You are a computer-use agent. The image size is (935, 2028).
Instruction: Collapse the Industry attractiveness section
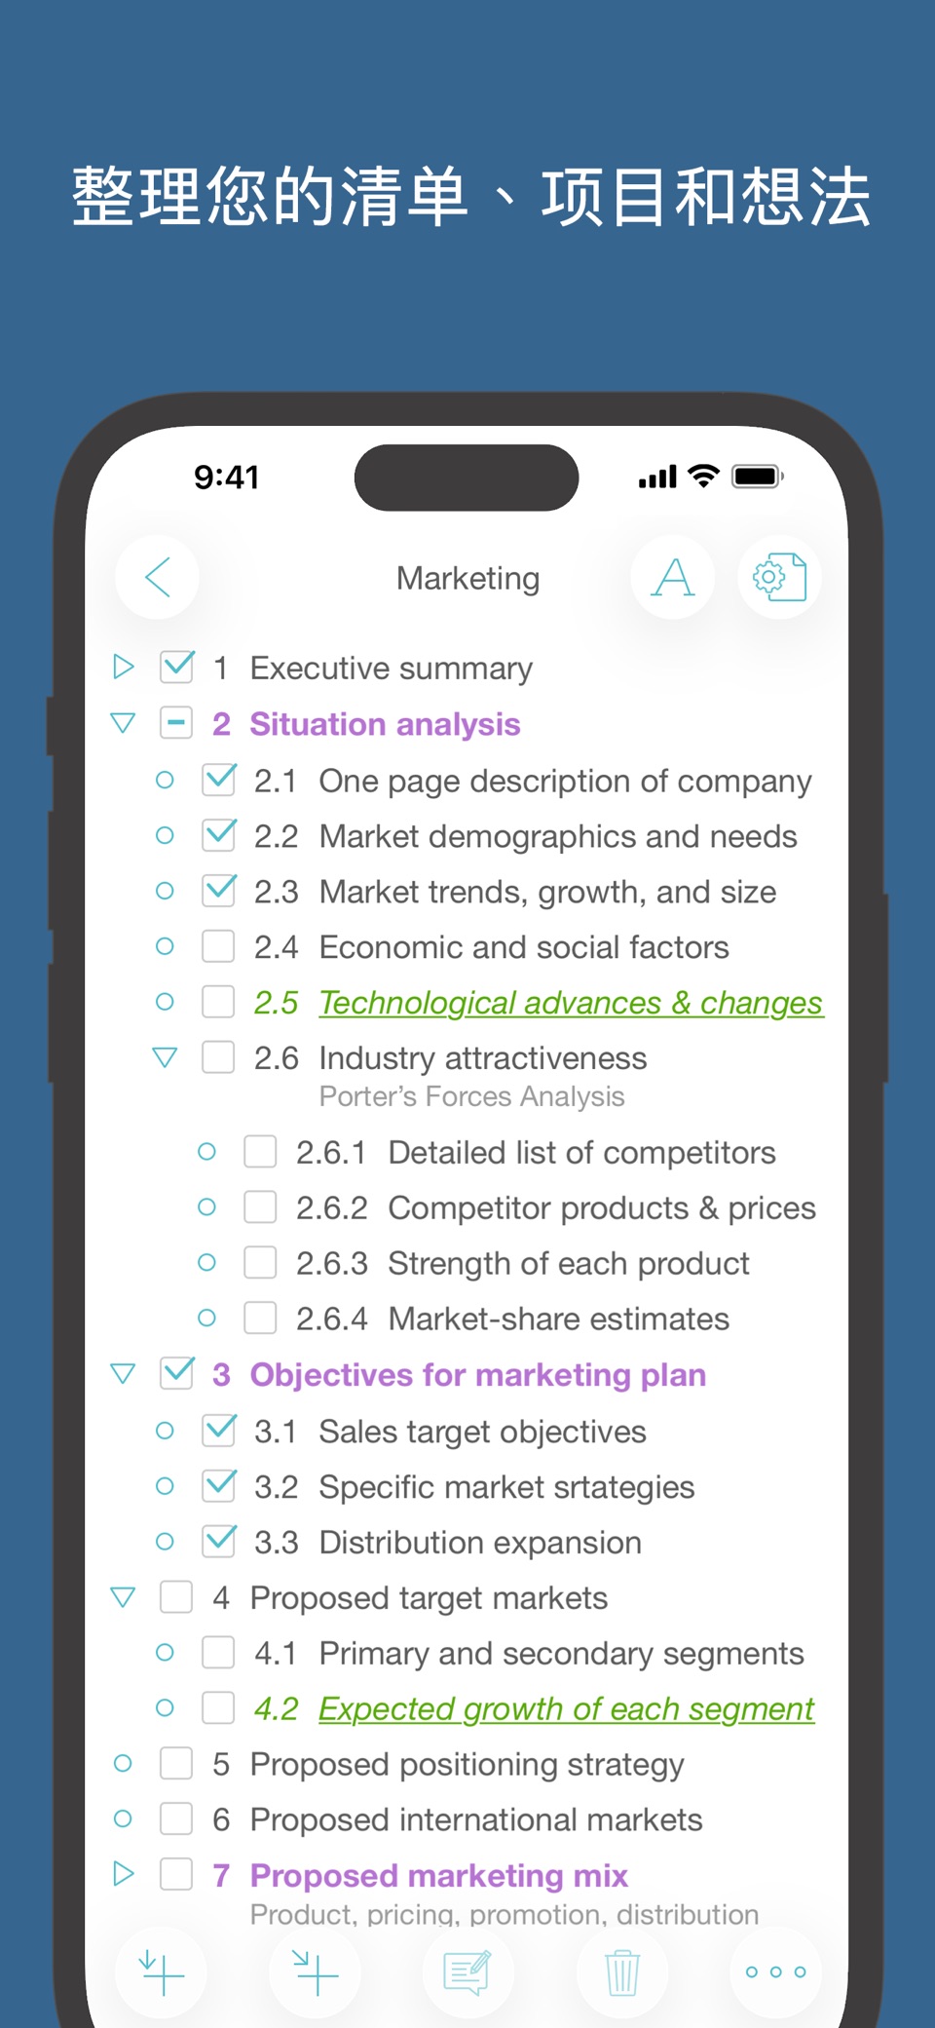point(165,1057)
